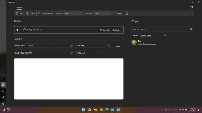Open the Start date calendar picker
This screenshot has width=202, height=113.
click(72, 46)
